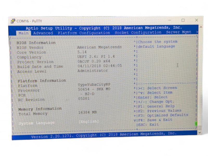Click the BIOS Information heading

point(36,43)
